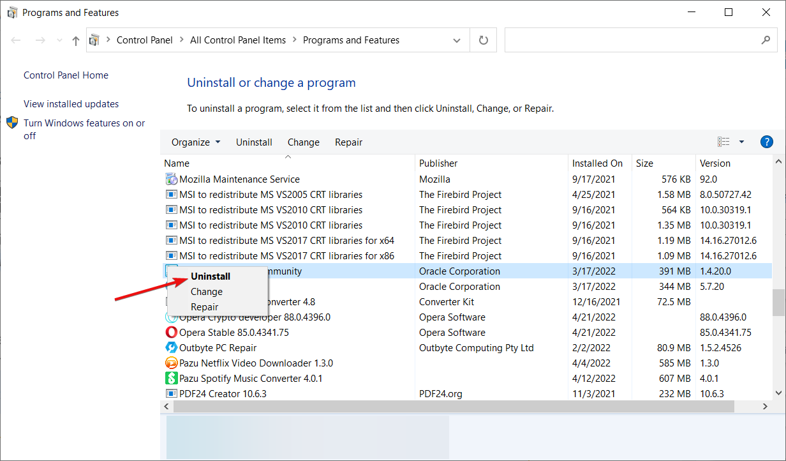Click the horizontal scrollbar thumb
Viewport: 786px width, 461px height.
click(x=454, y=406)
